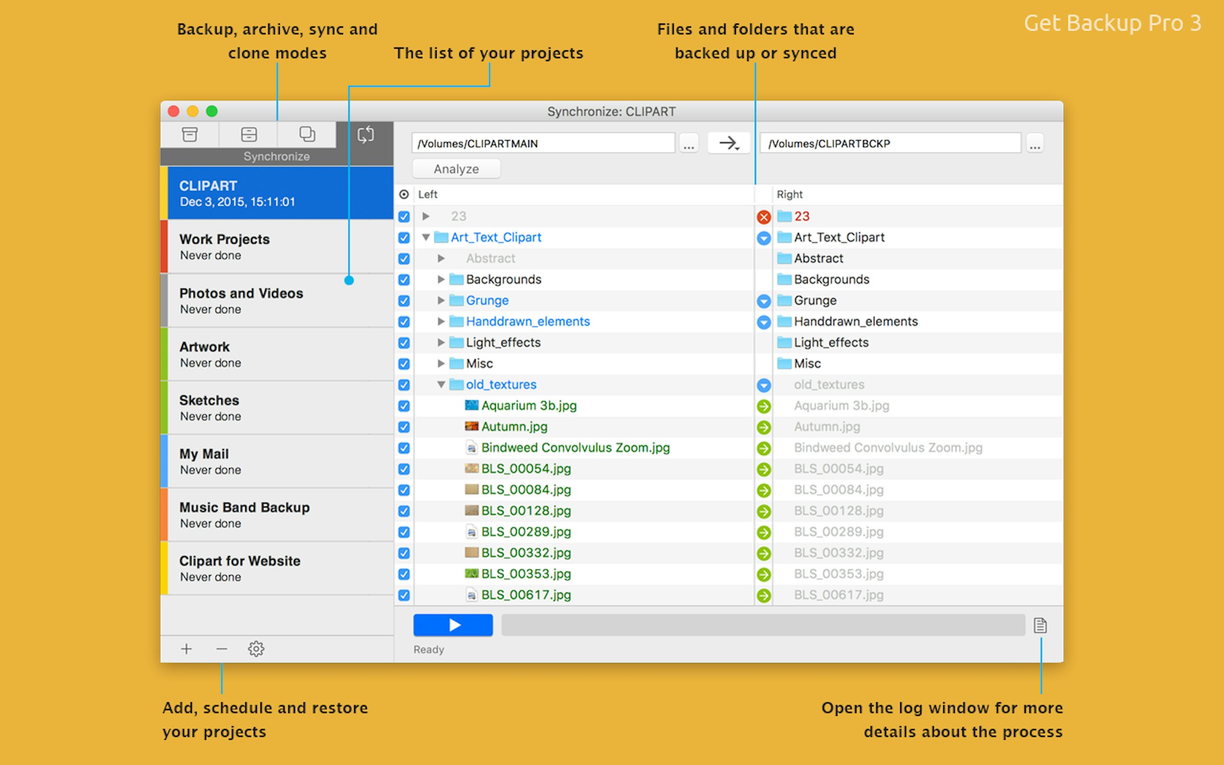Switch to Clone mode

pyautogui.click(x=307, y=134)
